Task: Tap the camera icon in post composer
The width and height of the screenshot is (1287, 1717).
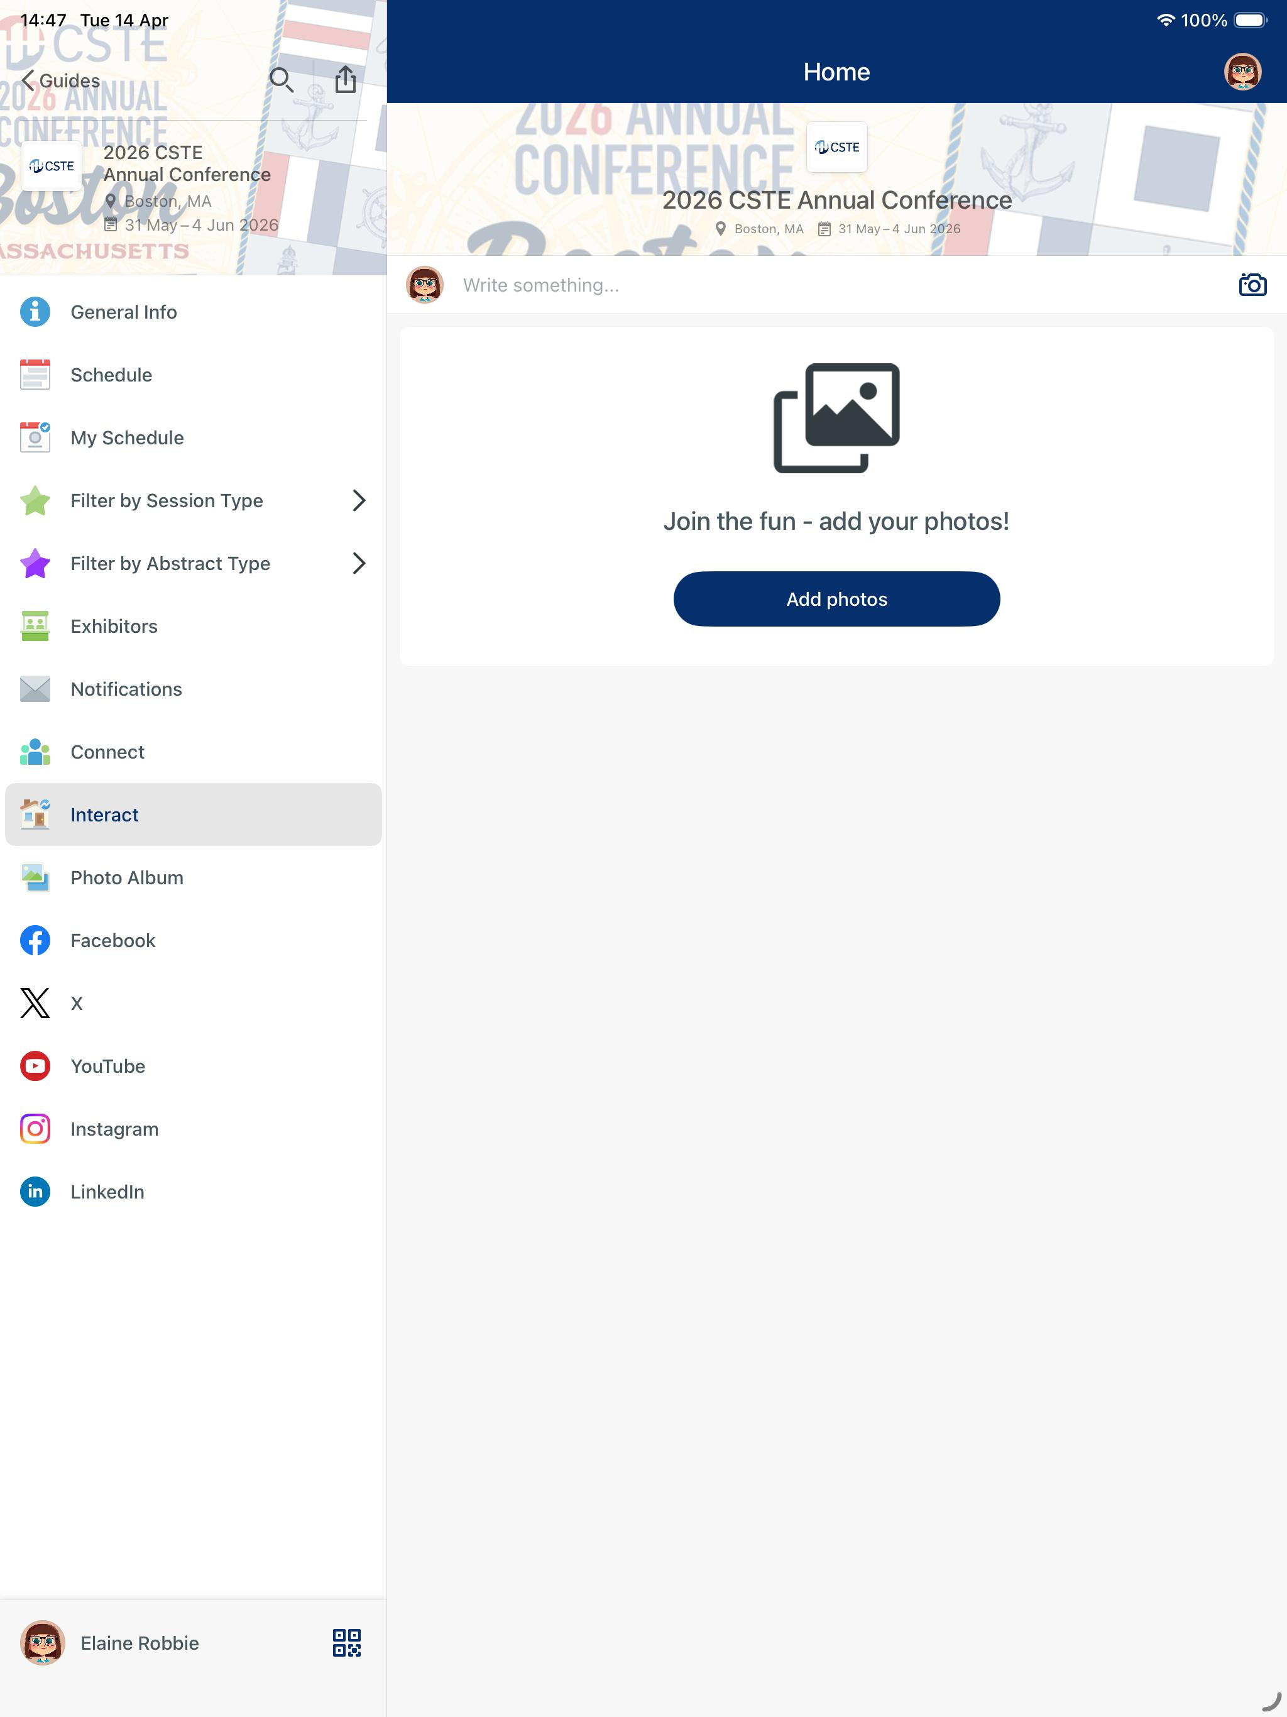Action: [1252, 285]
